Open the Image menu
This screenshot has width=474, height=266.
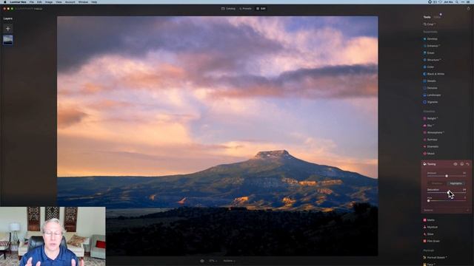49,1
